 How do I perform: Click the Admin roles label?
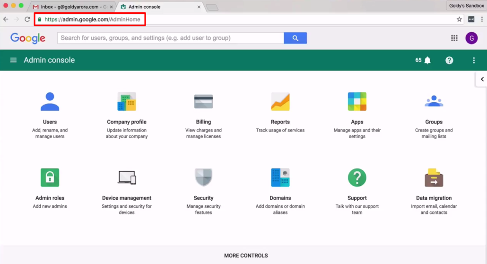[50, 198]
